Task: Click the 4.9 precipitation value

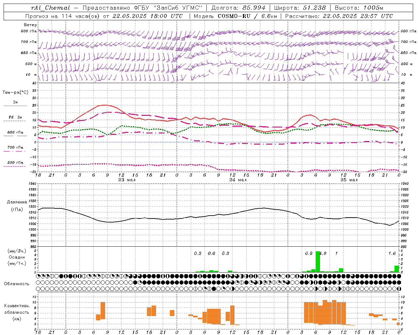Action: pyautogui.click(x=323, y=253)
